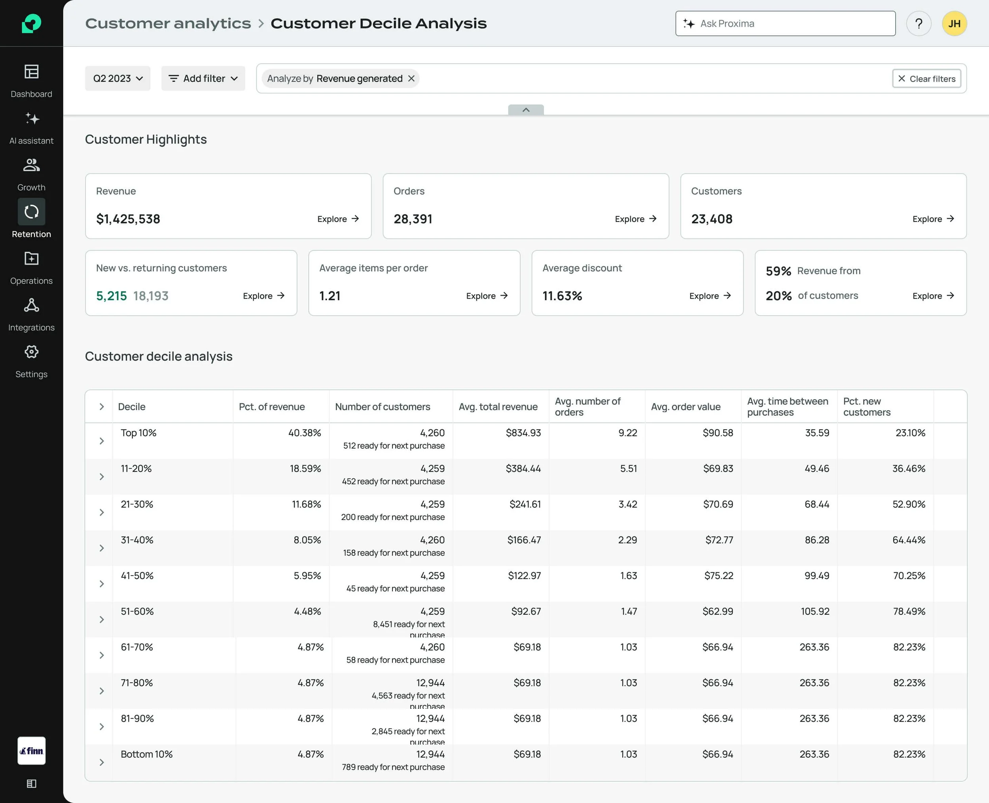Image resolution: width=989 pixels, height=803 pixels.
Task: Open the AI assistant sparkle icon
Action: (x=32, y=119)
